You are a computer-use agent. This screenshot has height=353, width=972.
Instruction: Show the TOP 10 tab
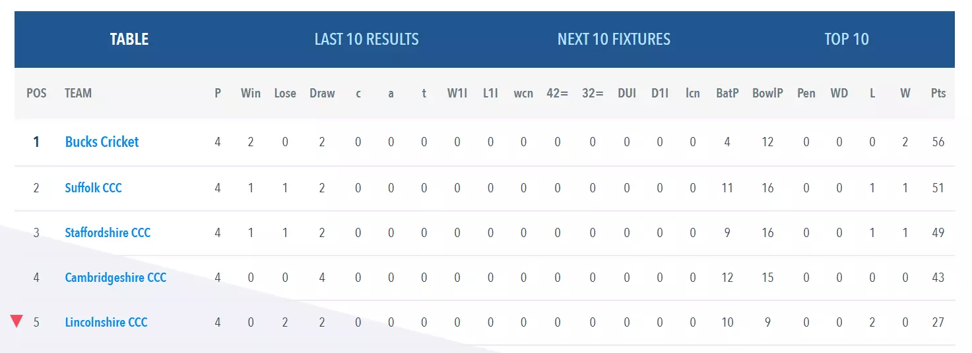click(x=847, y=39)
